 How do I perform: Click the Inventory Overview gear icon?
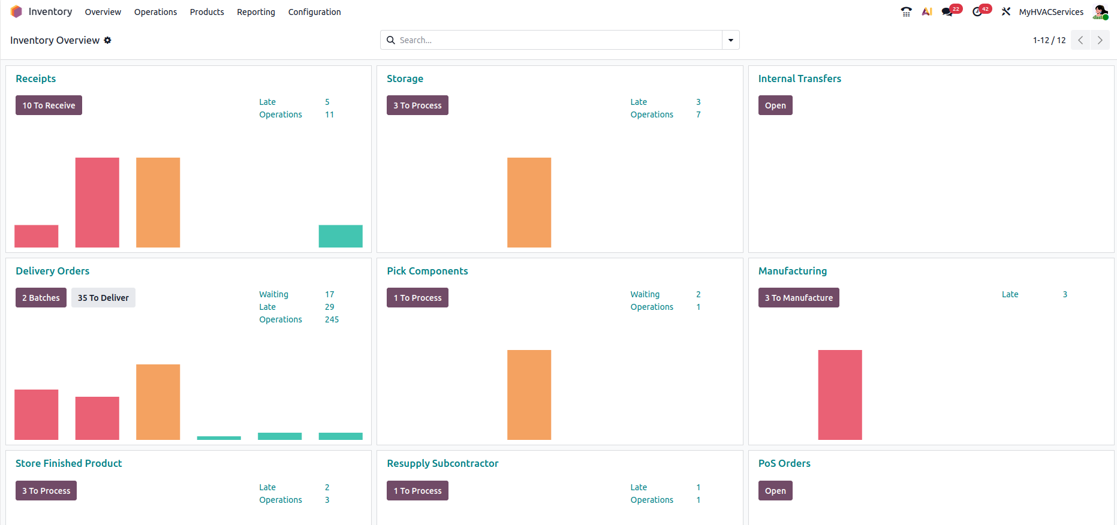108,40
